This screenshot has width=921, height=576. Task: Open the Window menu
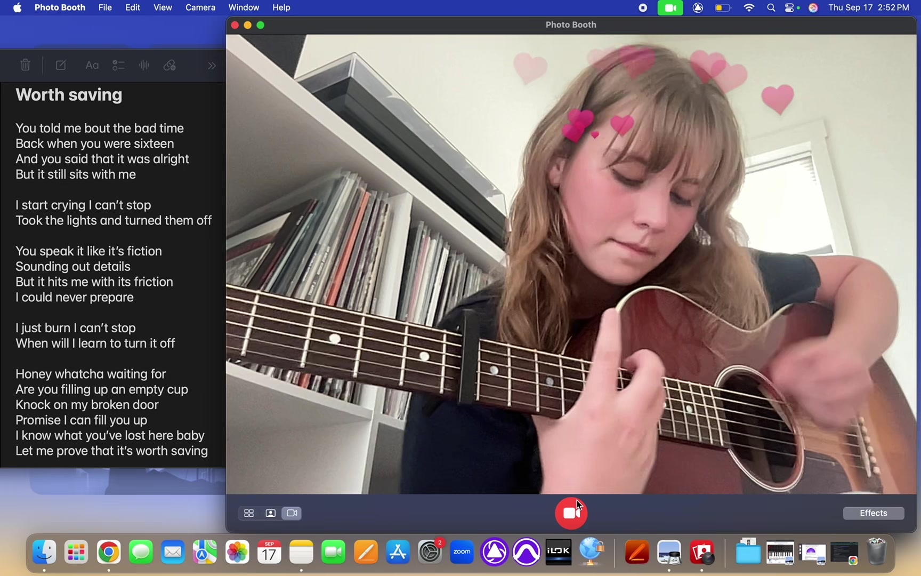[244, 7]
